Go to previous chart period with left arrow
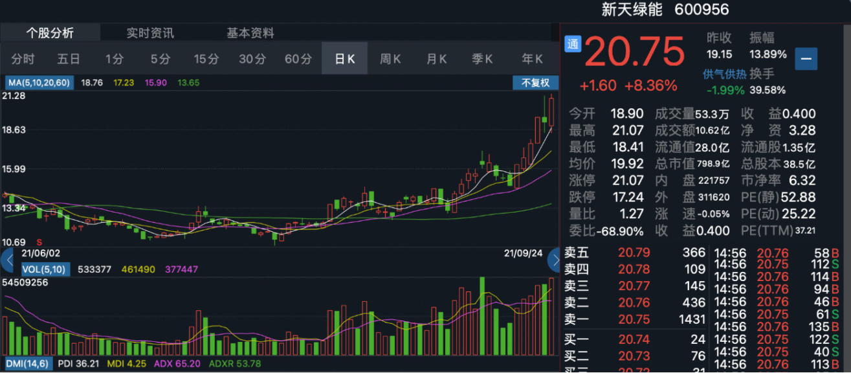 pos(7,260)
